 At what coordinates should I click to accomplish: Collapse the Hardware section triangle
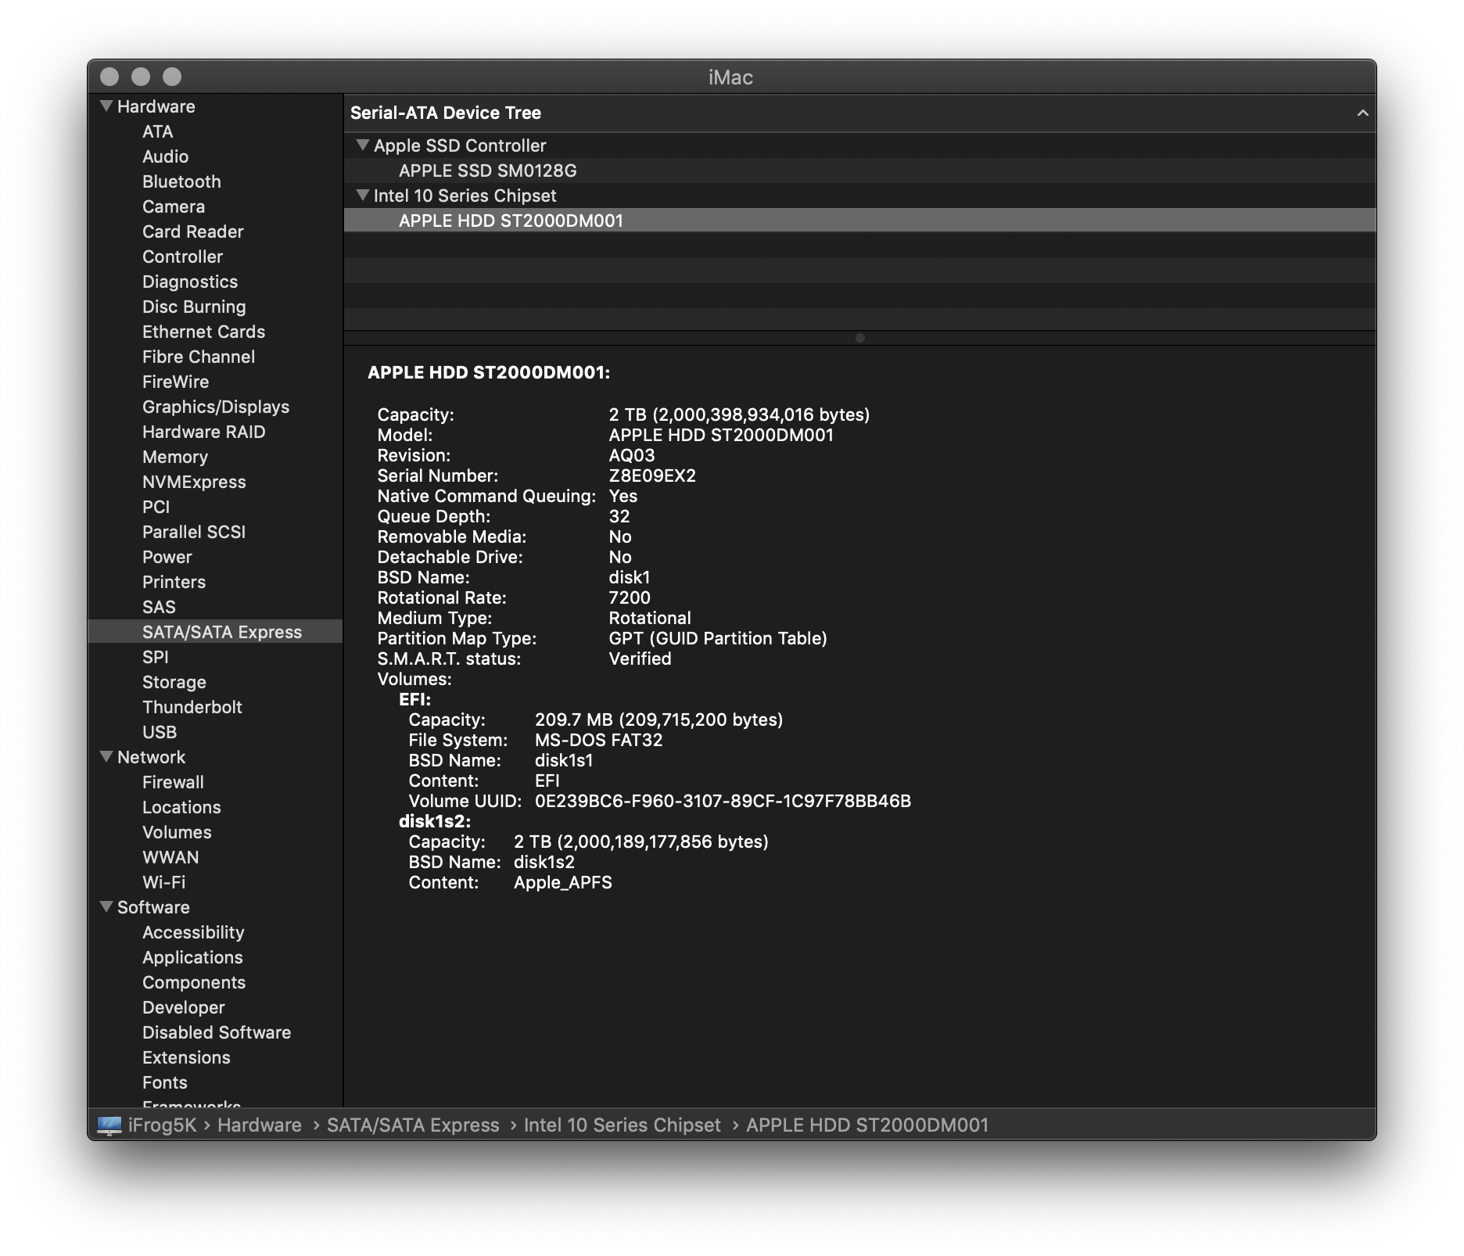coord(106,106)
